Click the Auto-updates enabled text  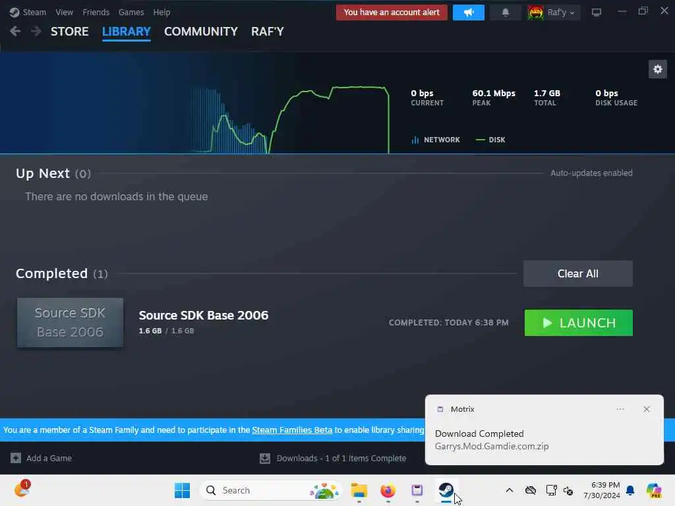click(591, 173)
